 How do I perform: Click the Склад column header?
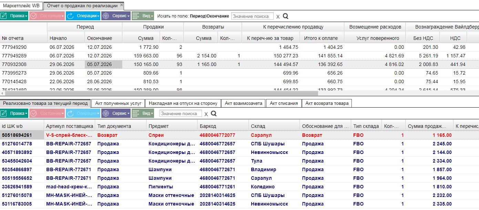[x=274, y=126]
